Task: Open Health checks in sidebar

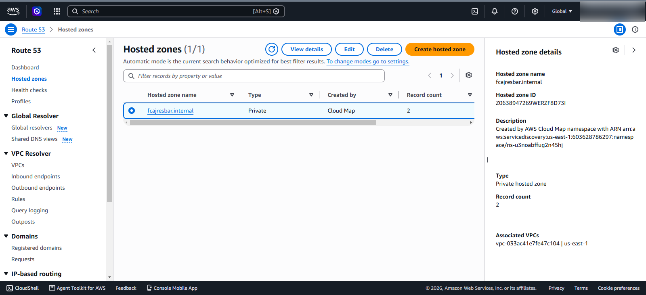Action: point(29,90)
